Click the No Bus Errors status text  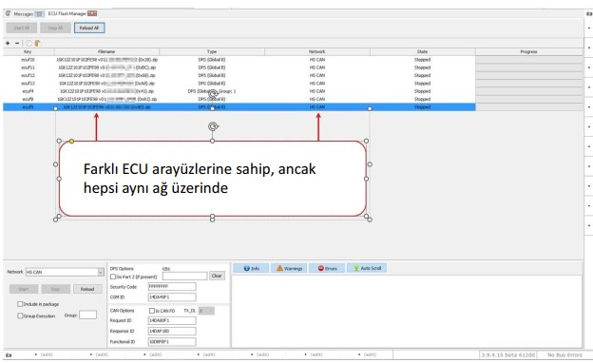pyautogui.click(x=564, y=355)
